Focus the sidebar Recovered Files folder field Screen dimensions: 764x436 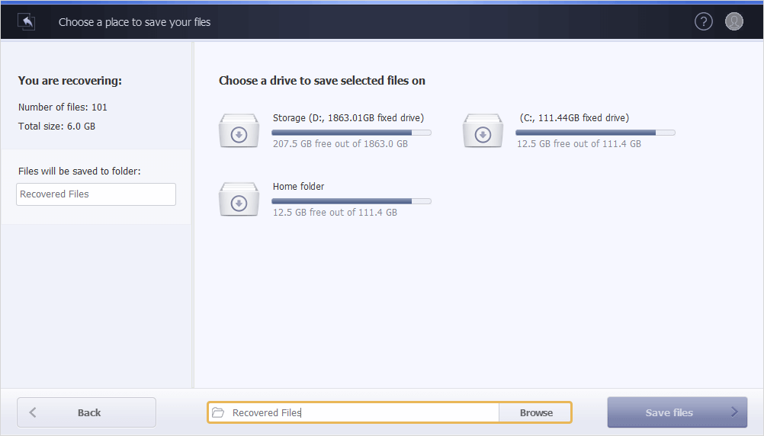(x=96, y=194)
